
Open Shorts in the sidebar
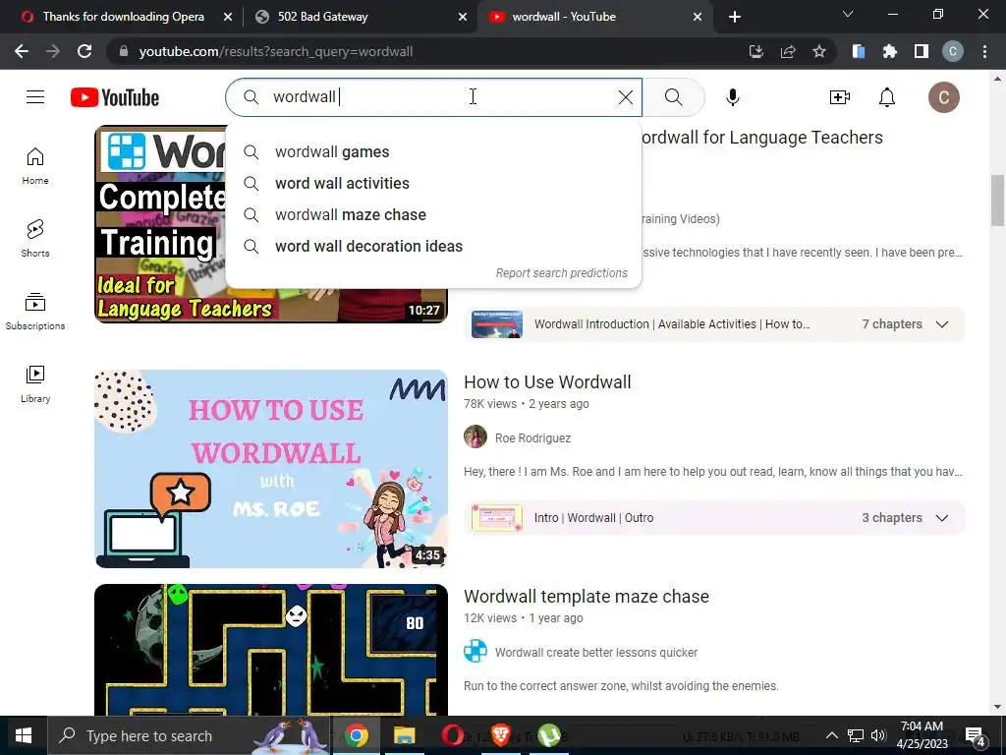[x=35, y=238]
